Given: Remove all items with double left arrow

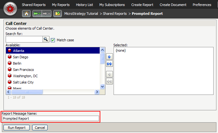Looking at the screenshot, I should click(x=109, y=82).
